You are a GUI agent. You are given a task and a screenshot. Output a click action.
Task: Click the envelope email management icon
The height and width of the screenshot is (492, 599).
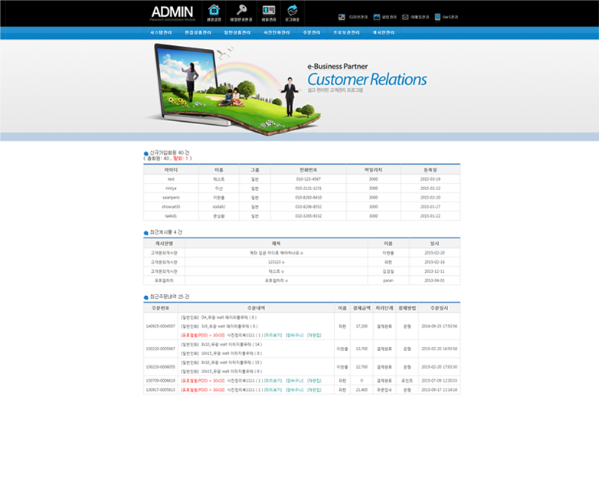405,16
